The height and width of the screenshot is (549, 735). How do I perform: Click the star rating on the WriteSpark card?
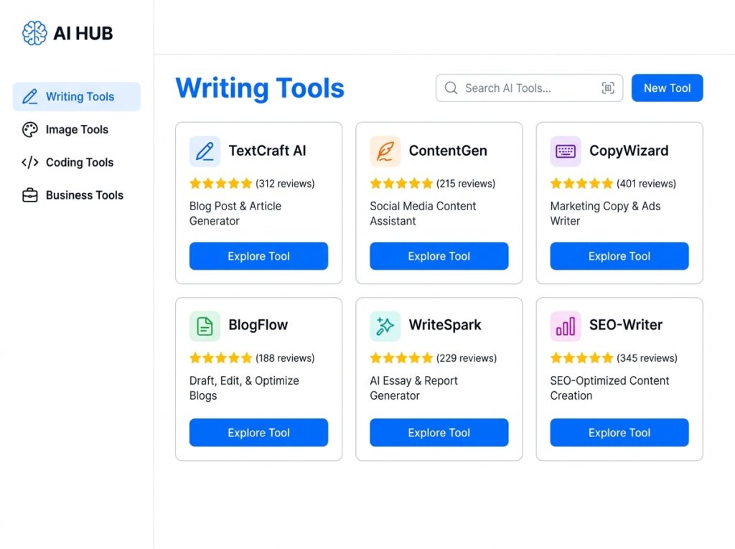coord(401,358)
